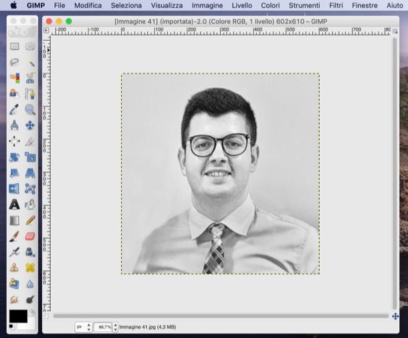Open the Seleziona menu
The width and height of the screenshot is (408, 338).
coord(126,5)
